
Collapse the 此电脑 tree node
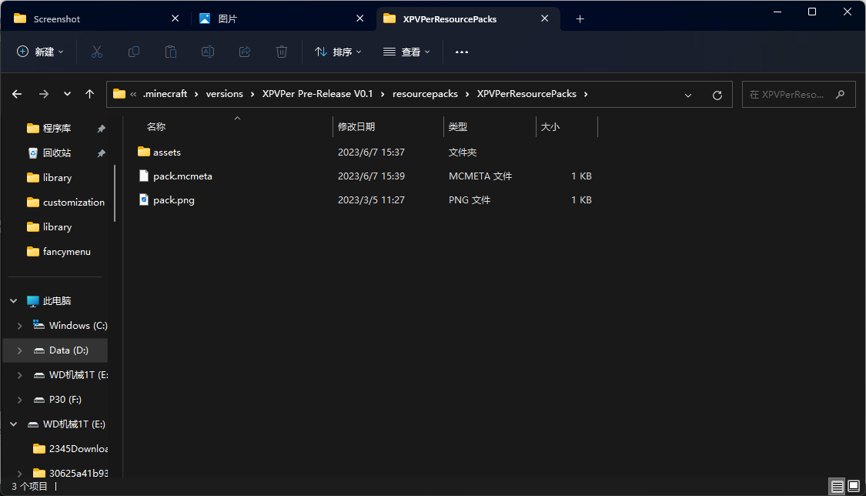pyautogui.click(x=14, y=301)
